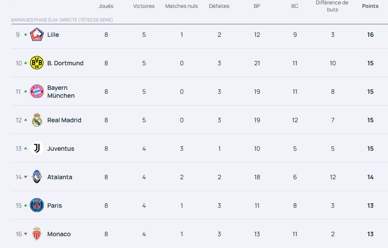Open the B. Dortmund team link

pyautogui.click(x=65, y=63)
